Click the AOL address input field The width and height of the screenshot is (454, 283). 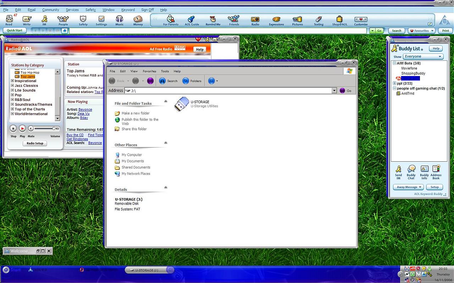coord(217,31)
